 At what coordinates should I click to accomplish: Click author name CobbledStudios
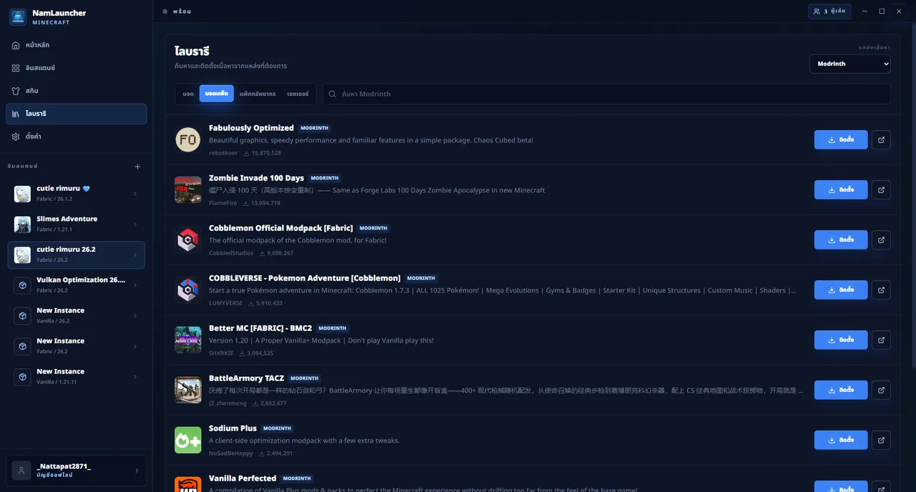(231, 253)
